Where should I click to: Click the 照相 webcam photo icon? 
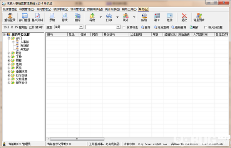pos(144,17)
